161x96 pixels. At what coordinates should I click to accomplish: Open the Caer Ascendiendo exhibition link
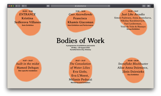80,14
